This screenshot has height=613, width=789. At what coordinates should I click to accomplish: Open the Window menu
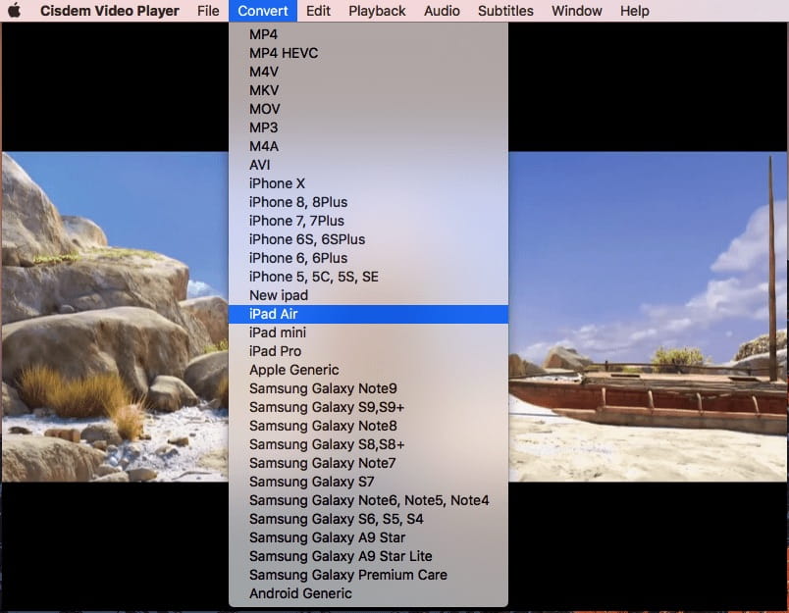577,11
